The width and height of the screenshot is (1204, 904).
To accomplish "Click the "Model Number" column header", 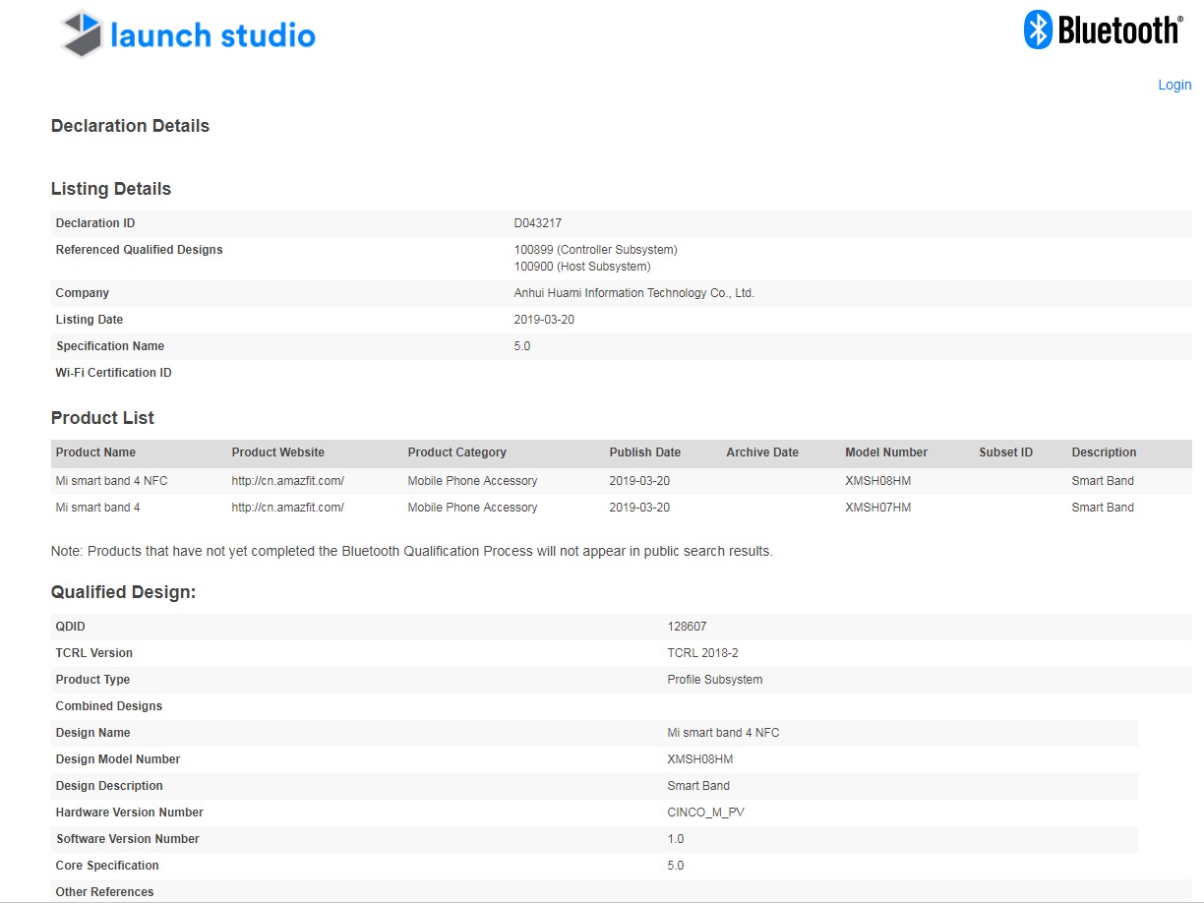I will click(886, 452).
